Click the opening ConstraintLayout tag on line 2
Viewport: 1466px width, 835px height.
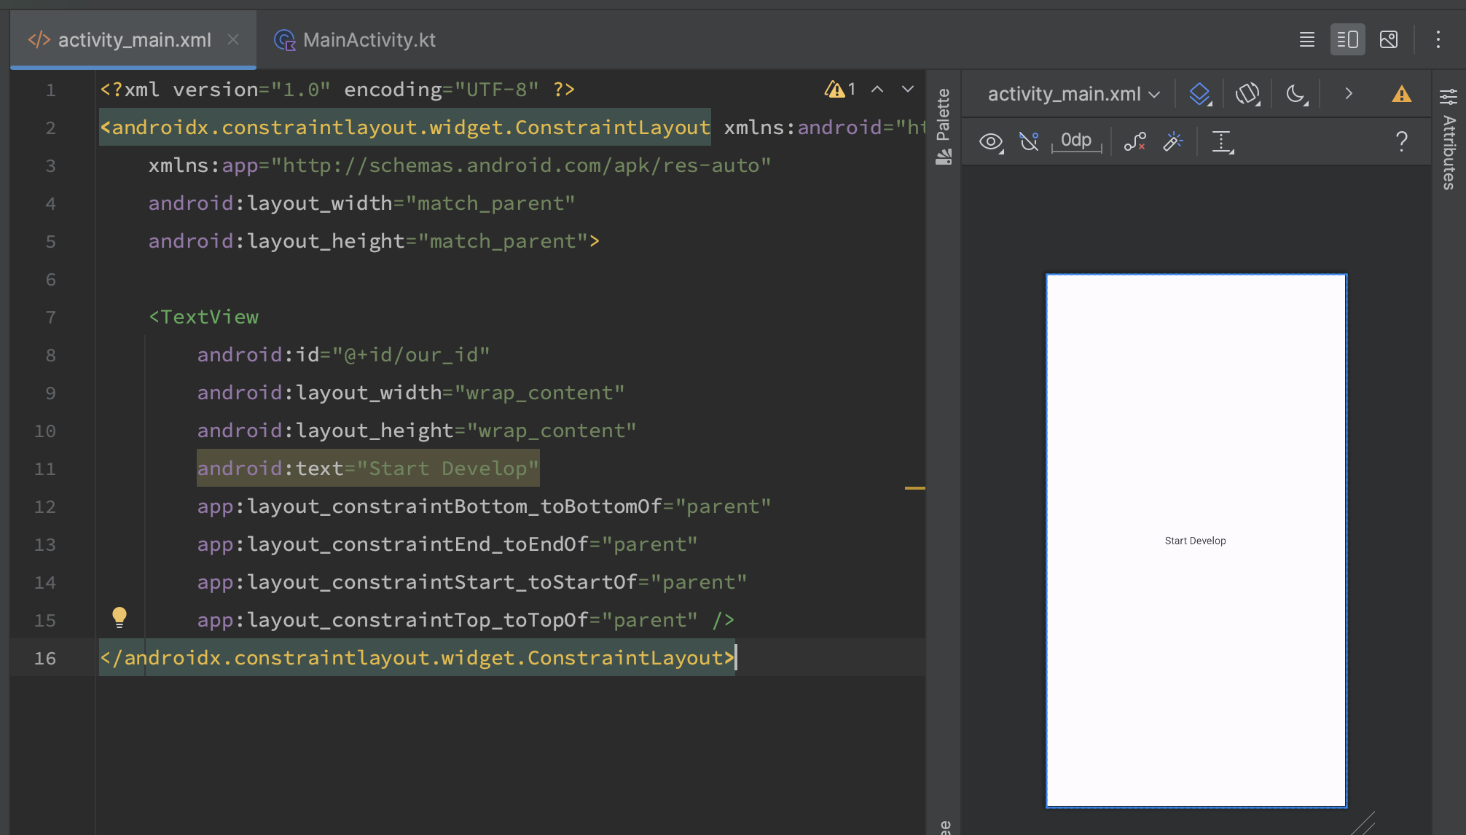click(x=405, y=128)
